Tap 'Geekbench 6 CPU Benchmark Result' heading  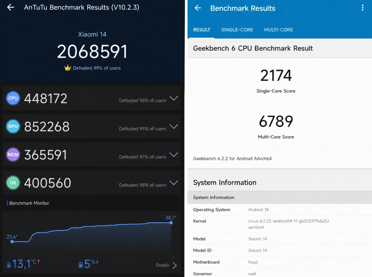253,48
